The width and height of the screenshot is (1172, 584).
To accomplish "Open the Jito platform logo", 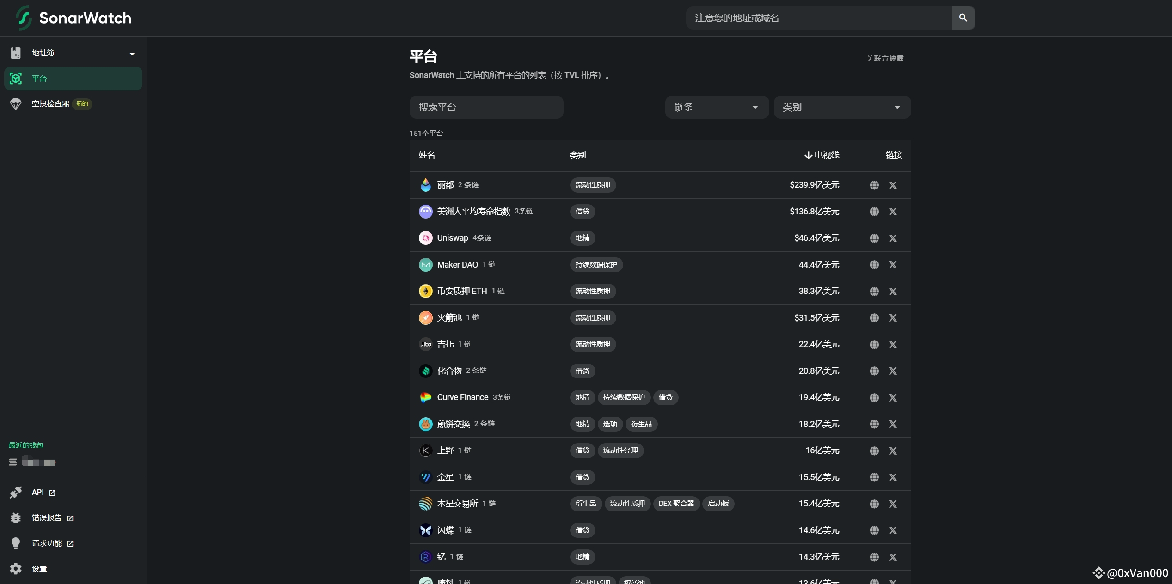I will tap(425, 344).
